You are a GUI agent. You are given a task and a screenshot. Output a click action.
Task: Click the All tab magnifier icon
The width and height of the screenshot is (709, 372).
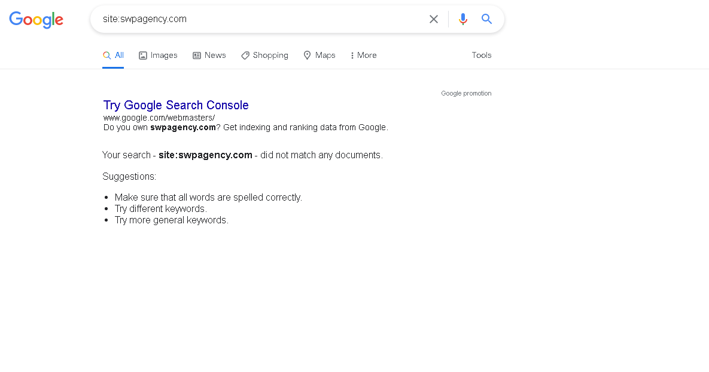(x=106, y=55)
